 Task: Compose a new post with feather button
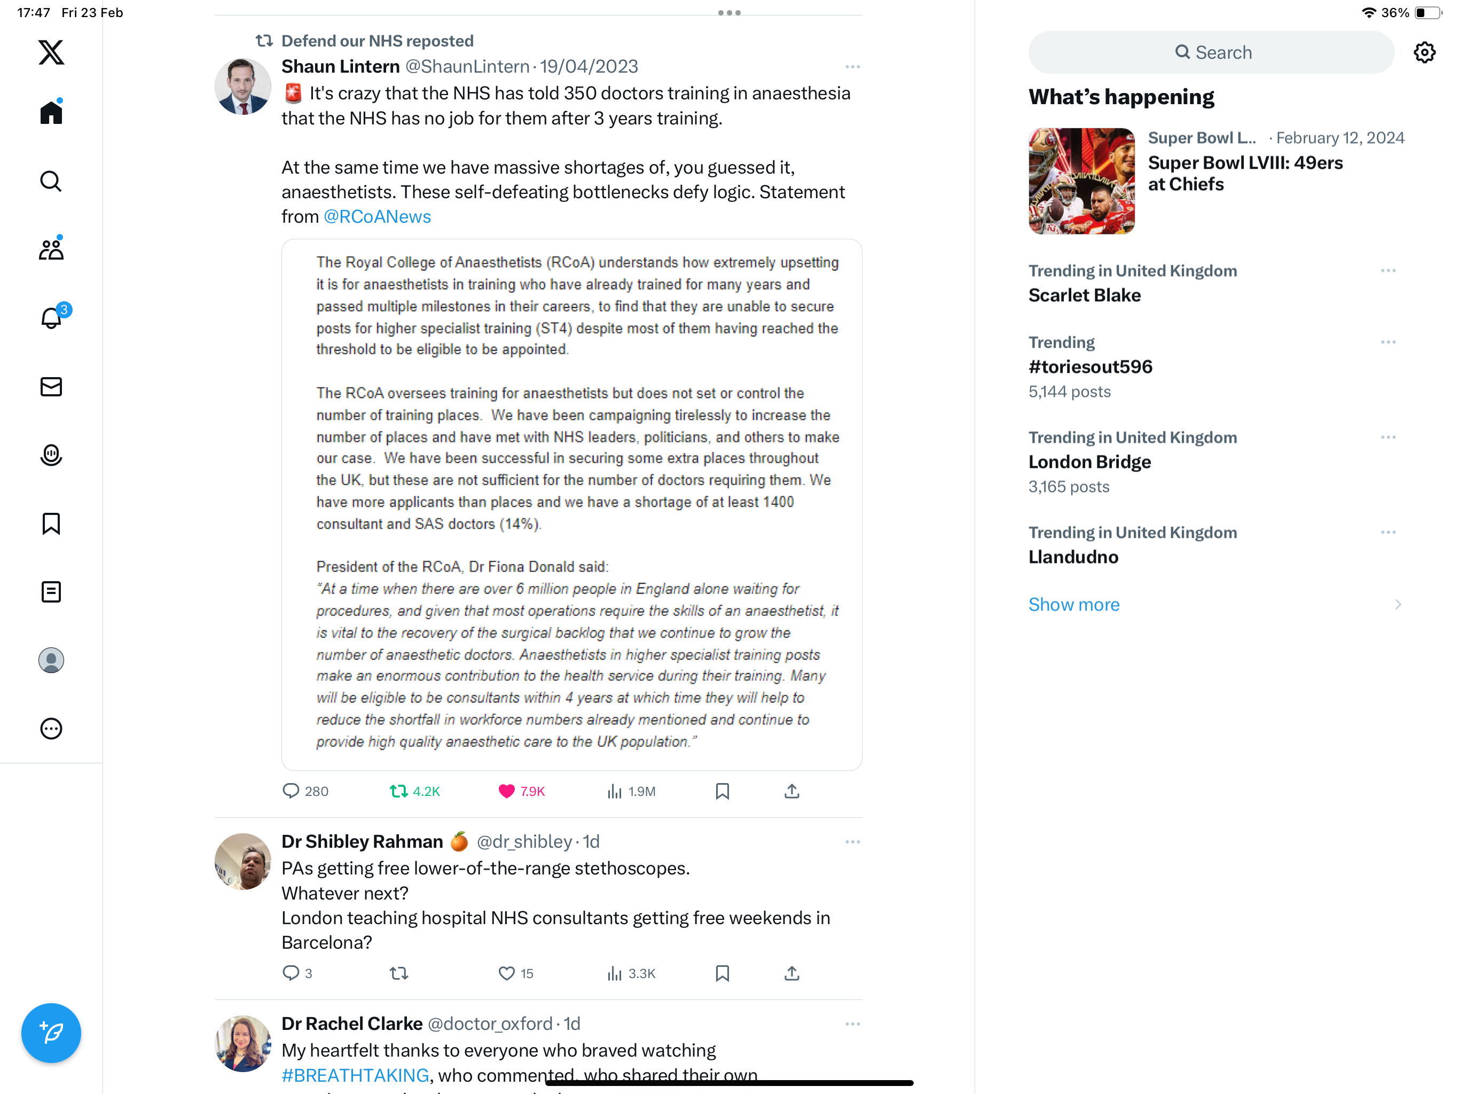[51, 1033]
